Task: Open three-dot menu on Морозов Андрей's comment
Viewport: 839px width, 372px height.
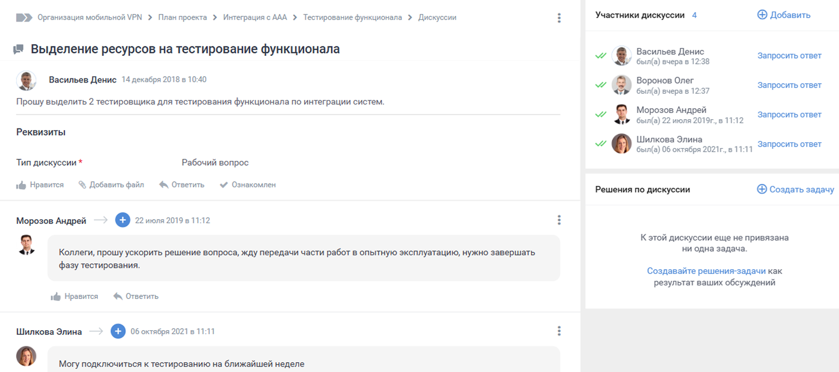Action: (559, 220)
